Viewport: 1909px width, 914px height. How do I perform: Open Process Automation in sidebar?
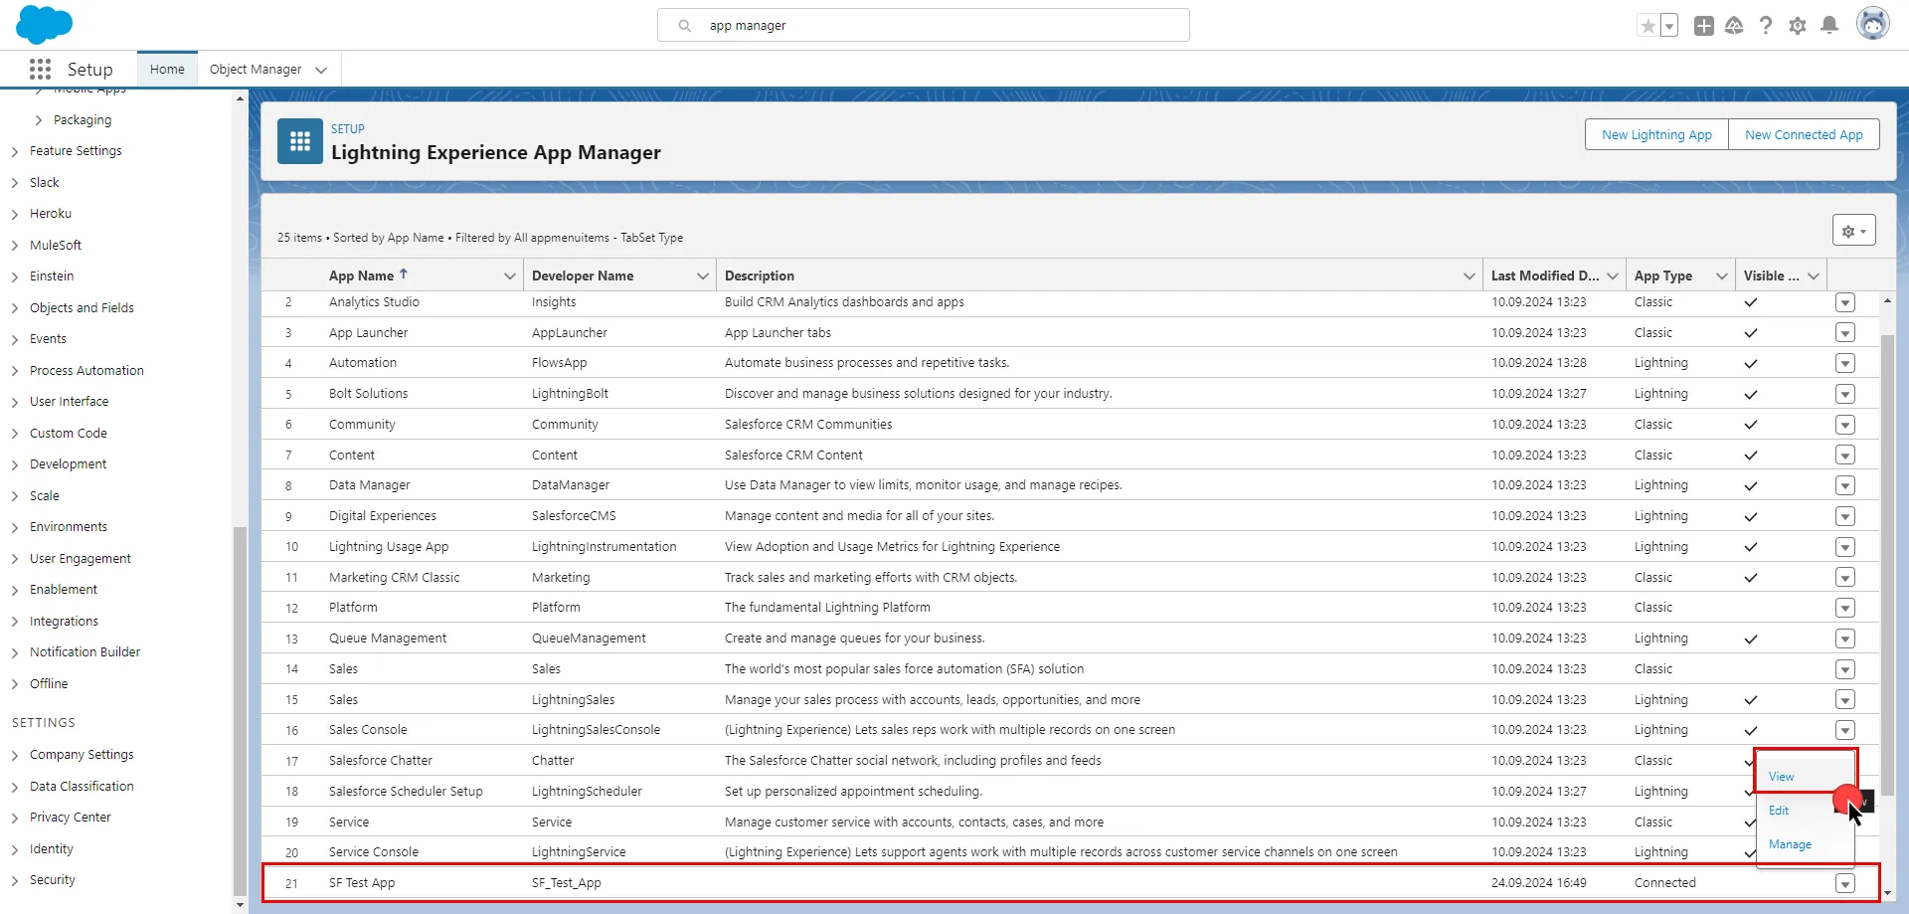(x=87, y=371)
